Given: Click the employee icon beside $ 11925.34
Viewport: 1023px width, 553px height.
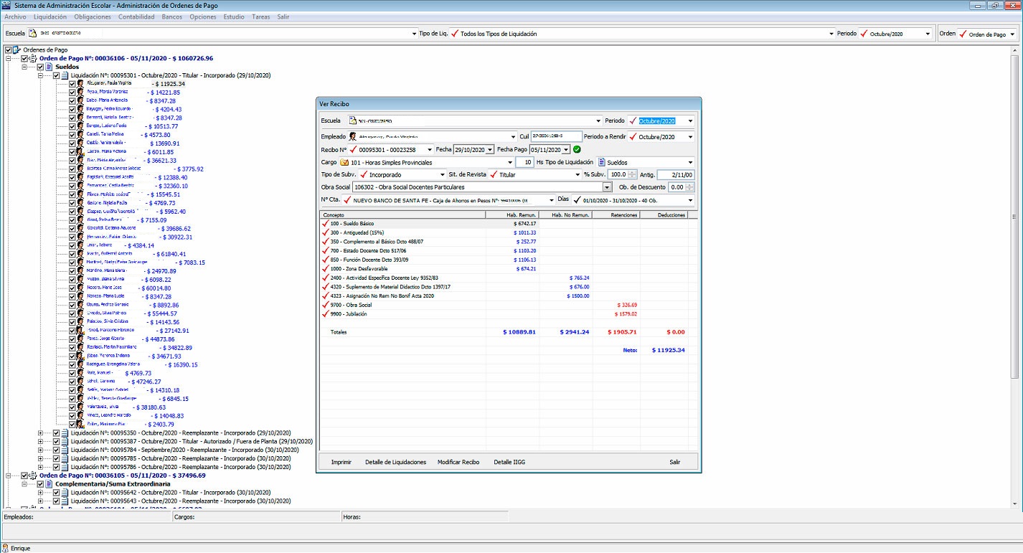Looking at the screenshot, I should [80, 84].
